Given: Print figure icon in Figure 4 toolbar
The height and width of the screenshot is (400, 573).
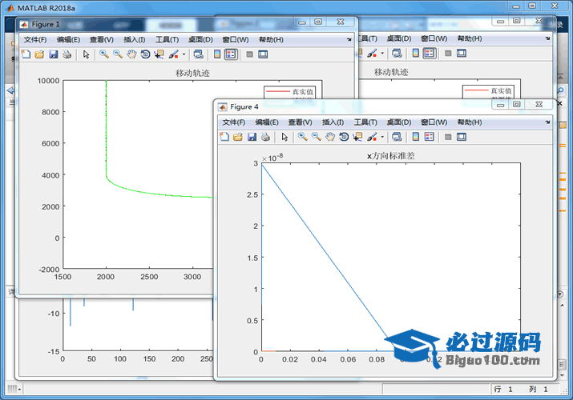Looking at the screenshot, I should click(266, 137).
